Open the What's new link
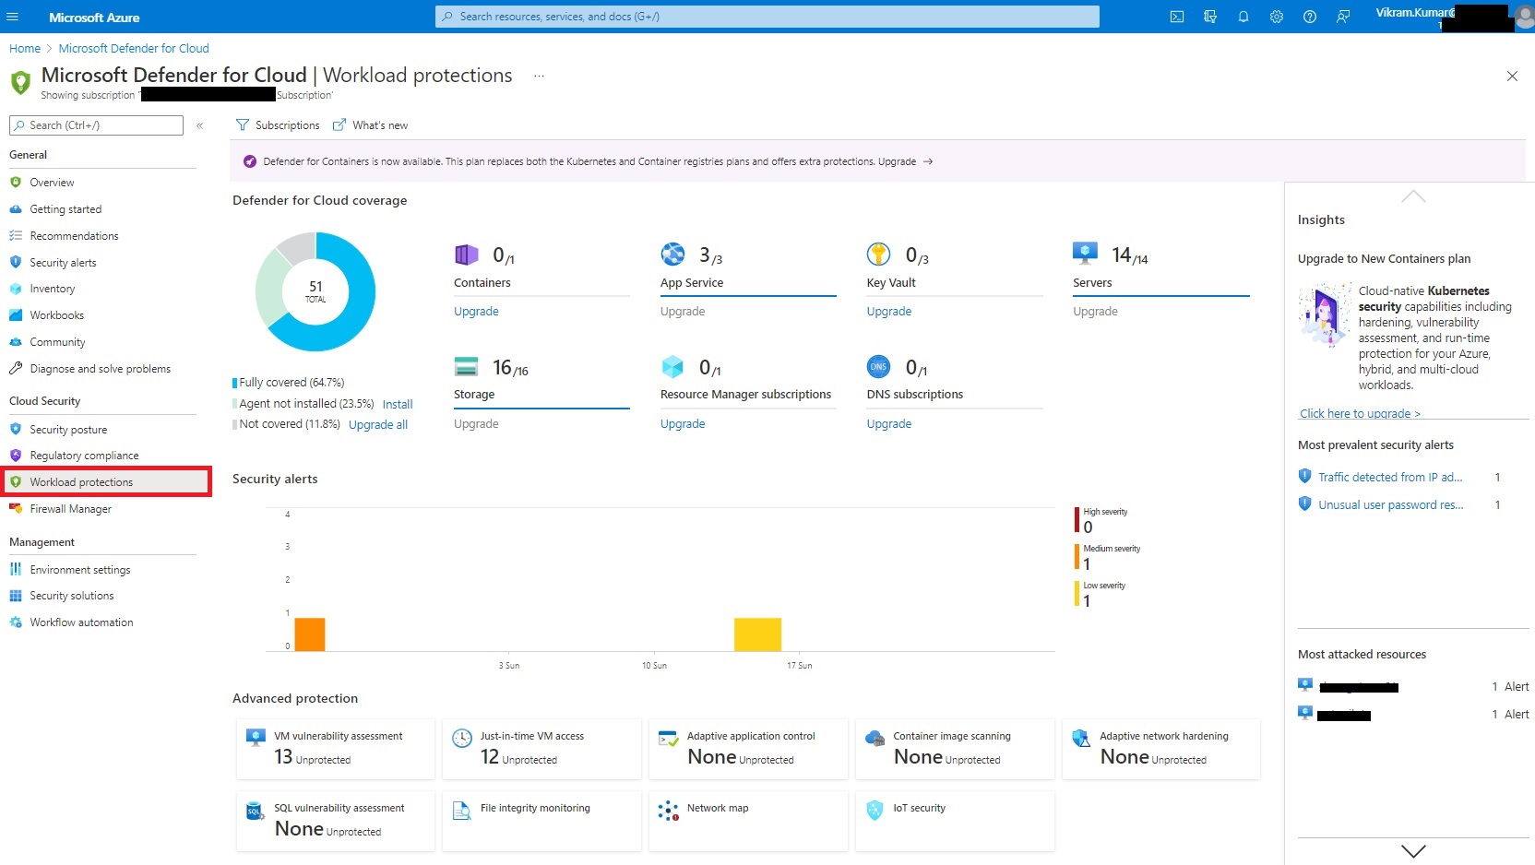The height and width of the screenshot is (865, 1535). [370, 125]
